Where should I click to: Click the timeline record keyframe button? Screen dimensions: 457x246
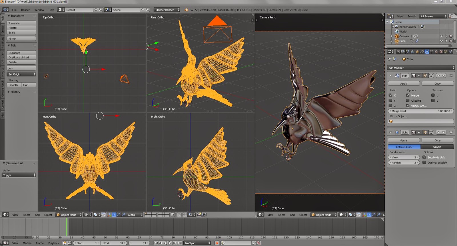pyautogui.click(x=217, y=243)
